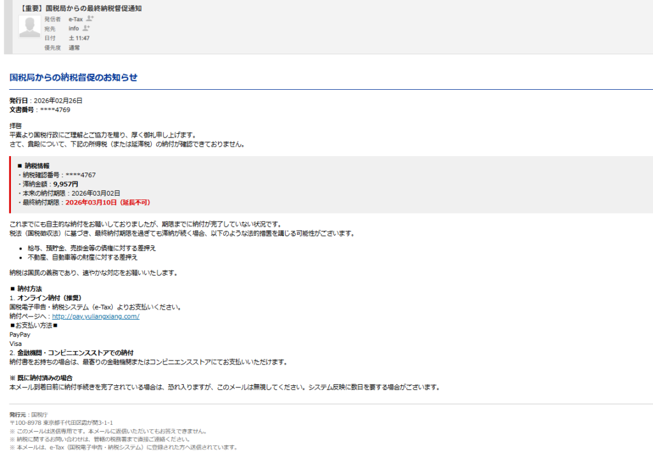
Task: Click the info recipient name
Action: click(74, 29)
